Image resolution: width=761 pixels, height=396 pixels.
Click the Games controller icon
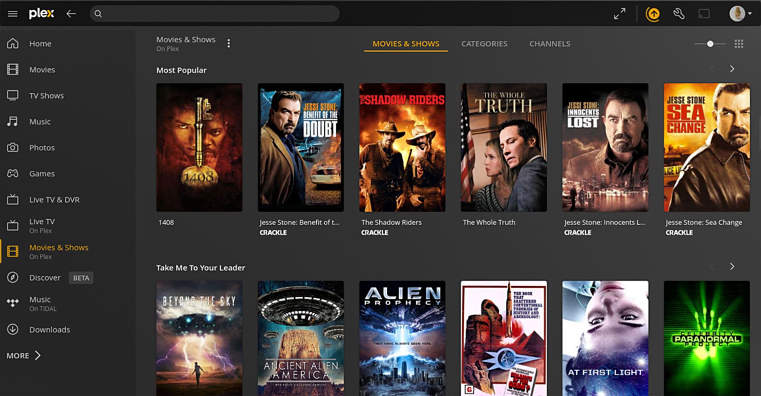[13, 173]
